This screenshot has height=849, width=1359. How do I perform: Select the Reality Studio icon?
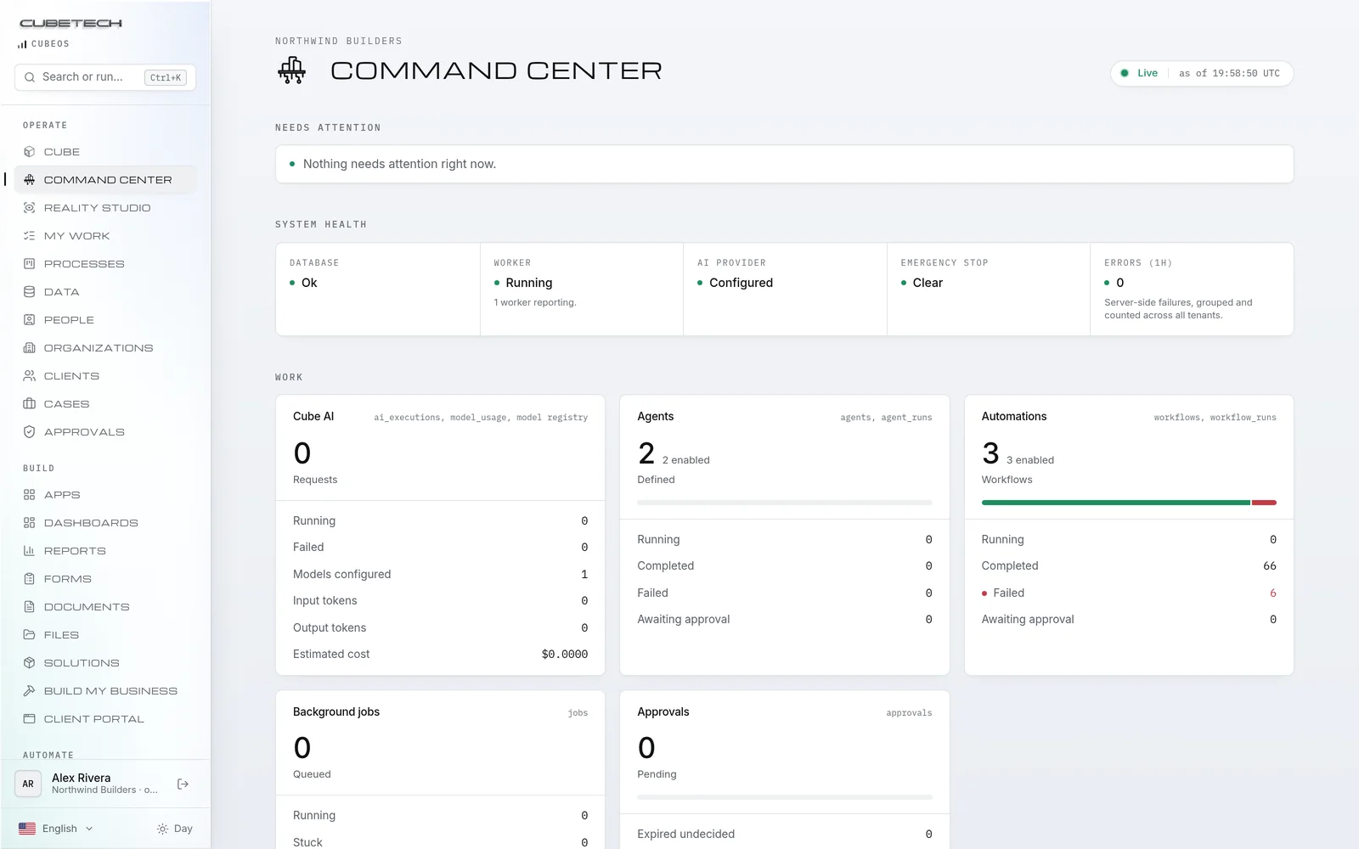click(x=29, y=208)
